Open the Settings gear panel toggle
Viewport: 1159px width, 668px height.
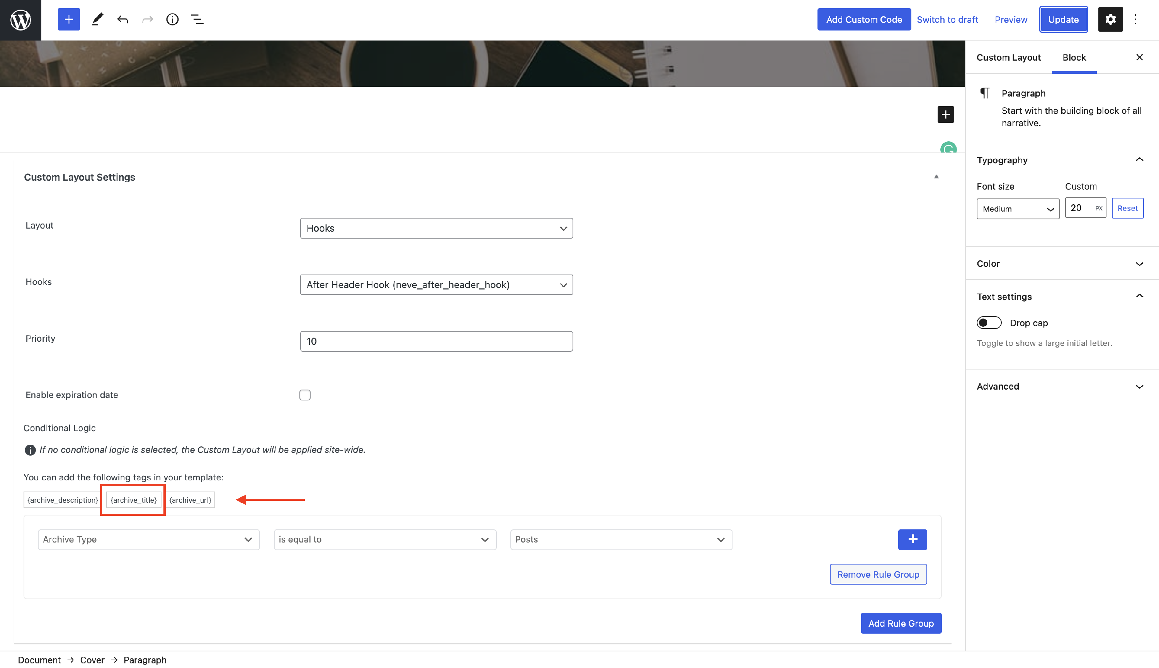1110,19
